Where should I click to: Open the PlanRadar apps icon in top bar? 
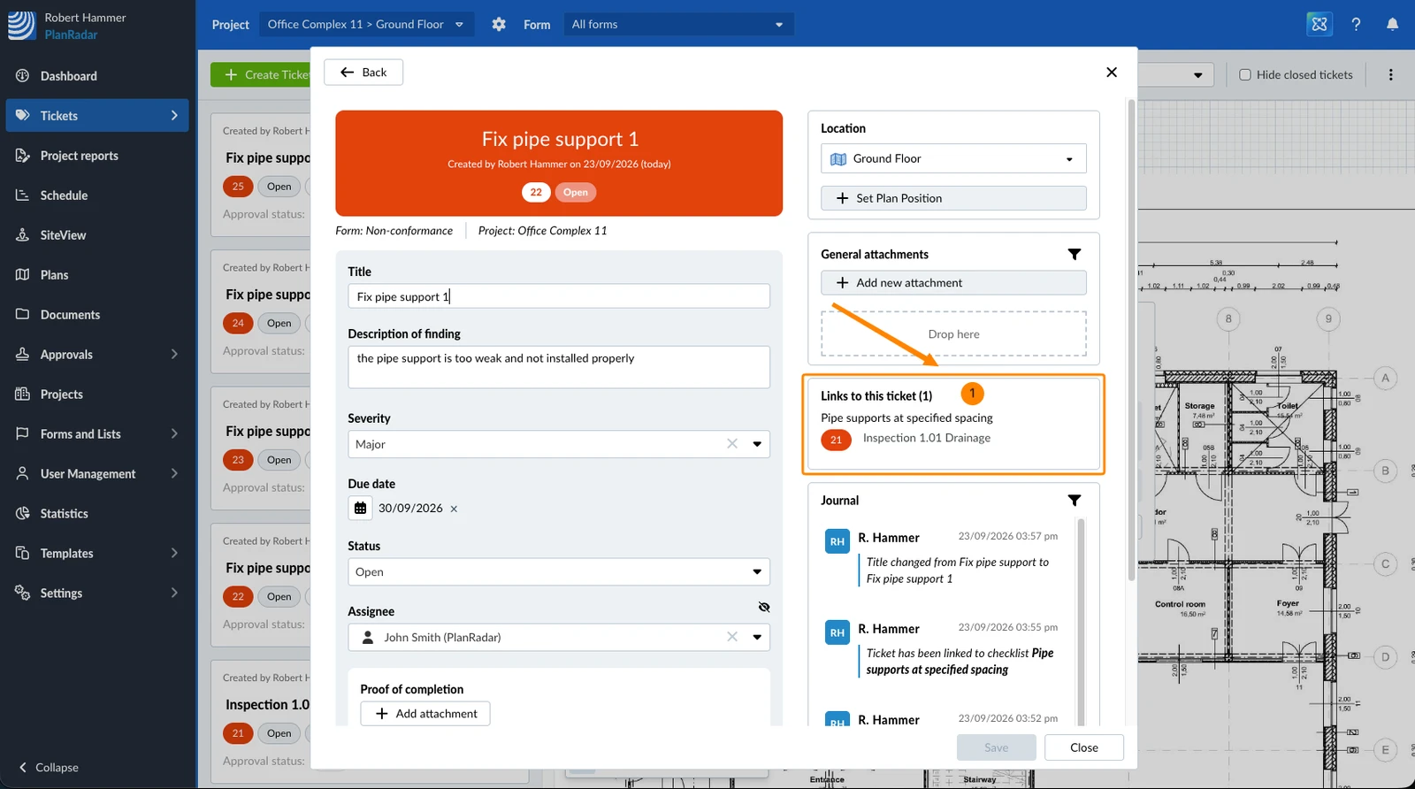1319,25
